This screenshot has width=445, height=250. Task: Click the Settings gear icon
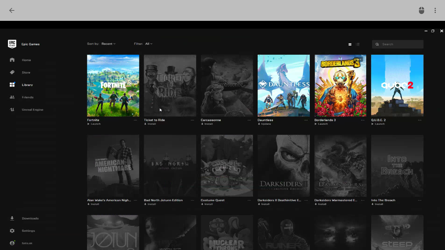(x=12, y=231)
